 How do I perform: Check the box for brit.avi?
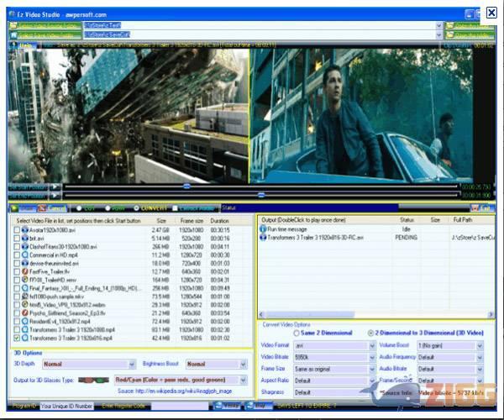click(17, 239)
